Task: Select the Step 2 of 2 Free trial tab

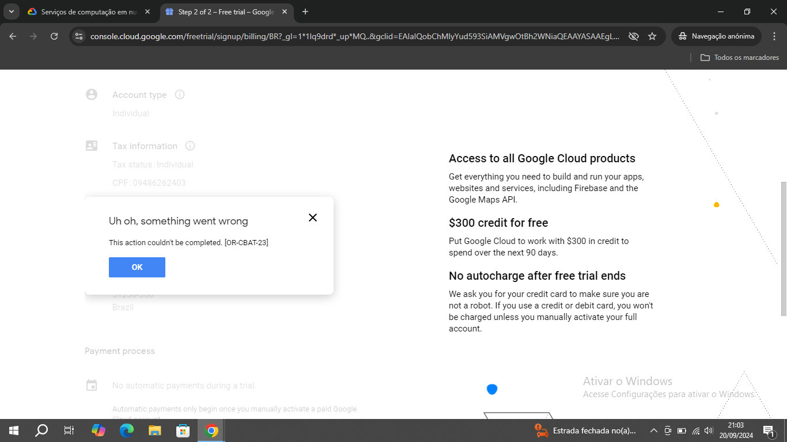Action: [x=226, y=12]
